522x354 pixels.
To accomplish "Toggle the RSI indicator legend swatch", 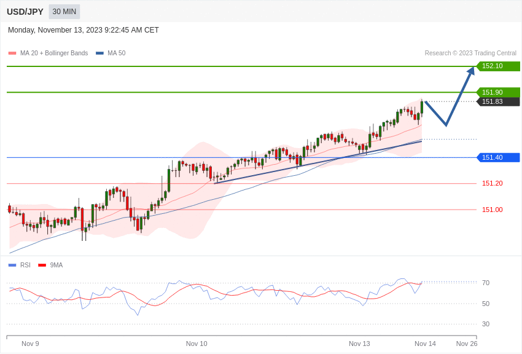I will (x=12, y=265).
